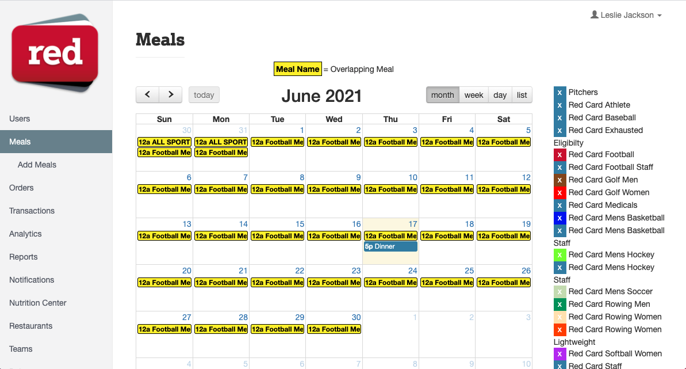Toggle the X box next to Pitchers

coord(559,93)
